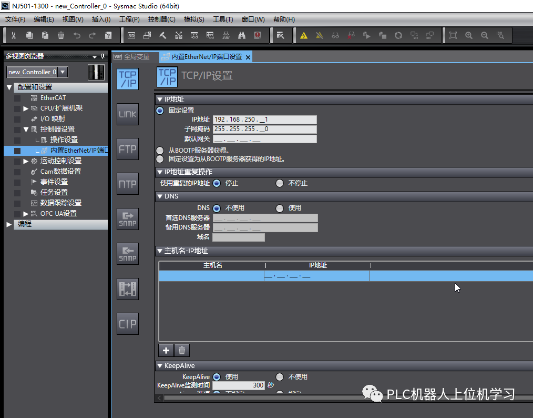Open the Help (帮助(H)) menu
The width and height of the screenshot is (533, 418).
coord(284,19)
